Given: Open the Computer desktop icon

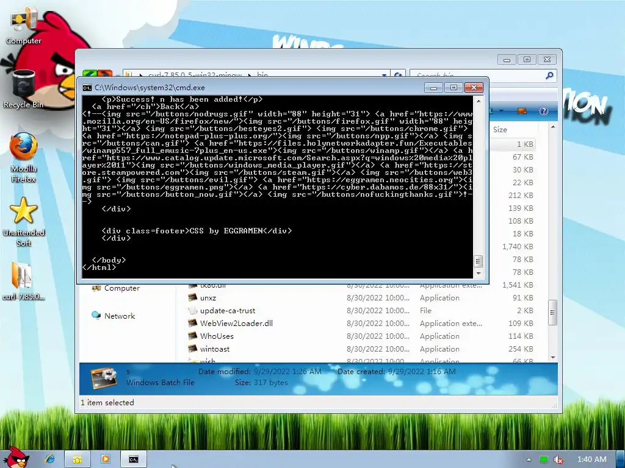Looking at the screenshot, I should tap(23, 26).
